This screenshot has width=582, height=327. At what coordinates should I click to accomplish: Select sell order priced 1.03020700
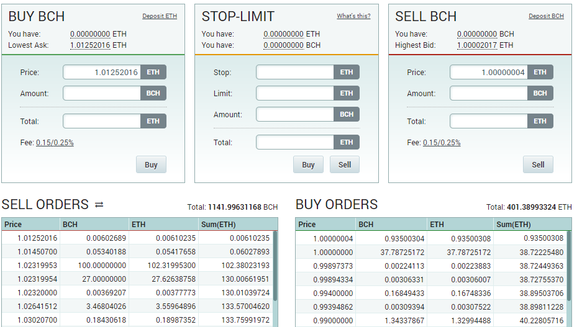pos(137,320)
